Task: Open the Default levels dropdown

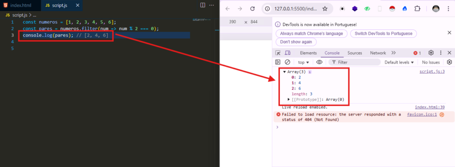Action: pos(399,62)
